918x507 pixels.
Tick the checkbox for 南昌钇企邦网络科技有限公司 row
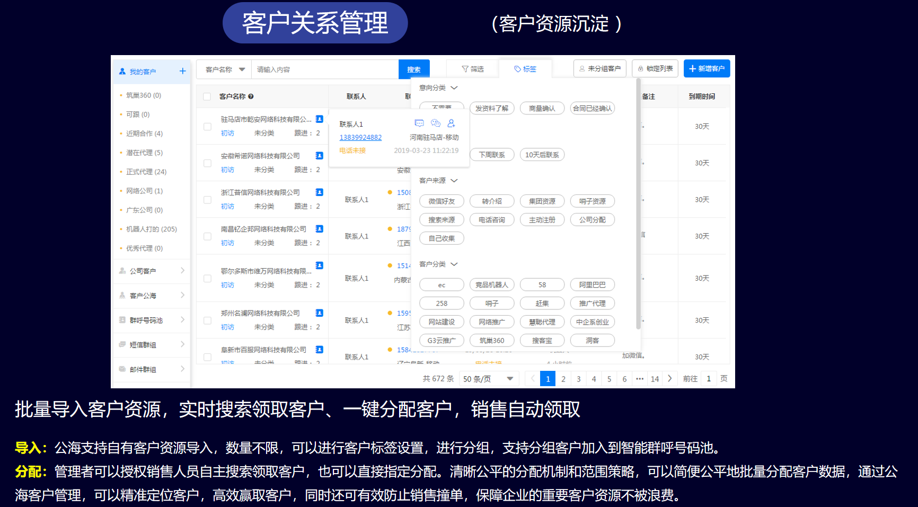pyautogui.click(x=207, y=236)
